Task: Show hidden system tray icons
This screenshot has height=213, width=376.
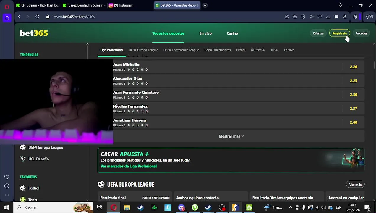Action: (290, 208)
